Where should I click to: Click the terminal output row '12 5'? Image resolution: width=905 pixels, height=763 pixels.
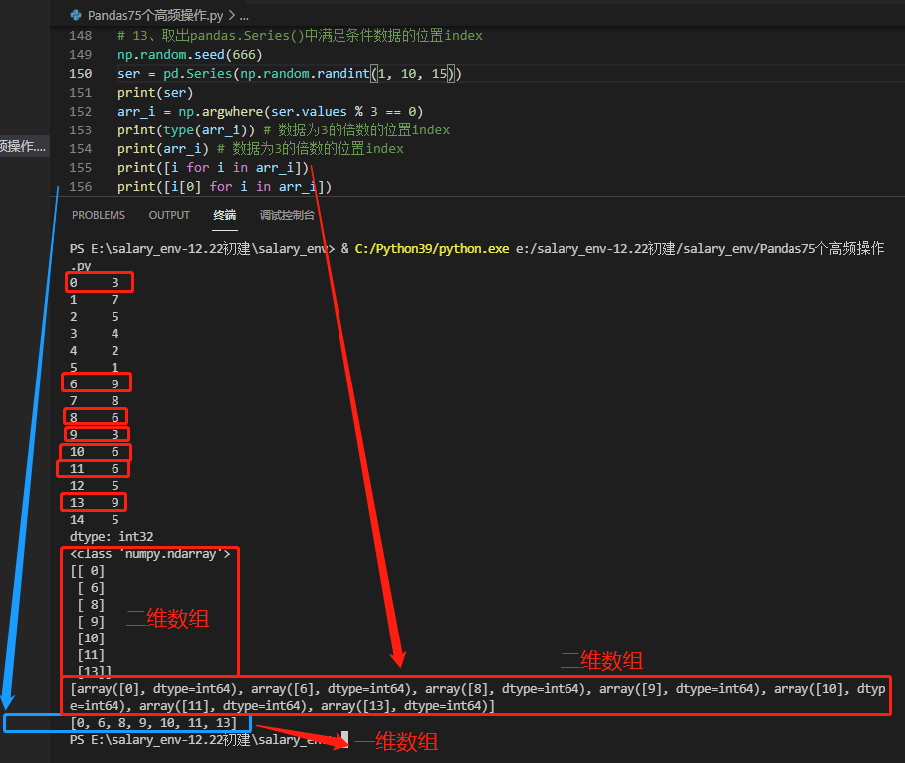pos(94,486)
